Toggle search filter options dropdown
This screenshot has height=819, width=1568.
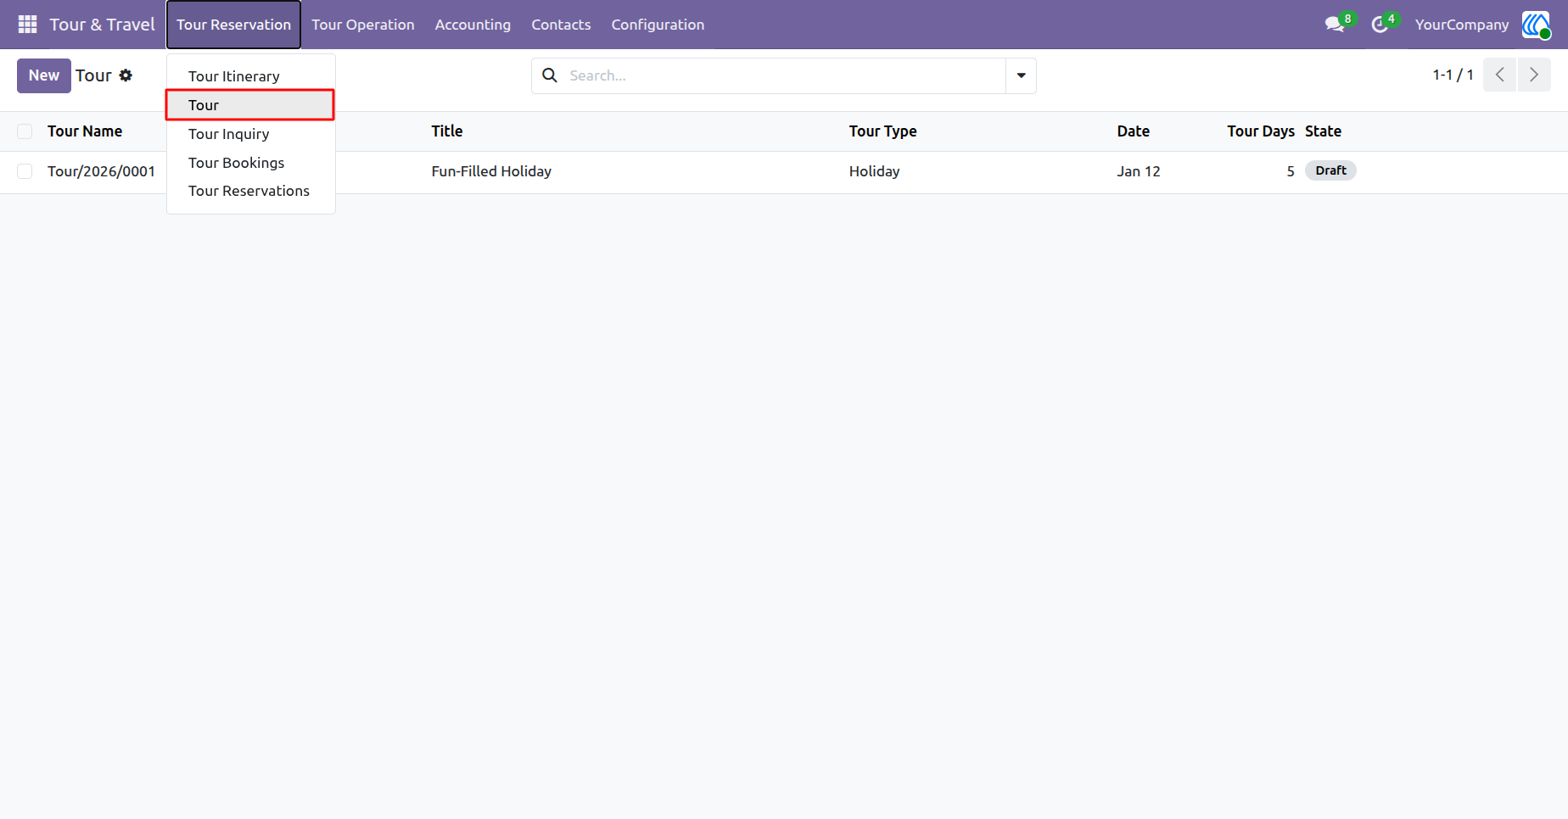click(x=1021, y=75)
